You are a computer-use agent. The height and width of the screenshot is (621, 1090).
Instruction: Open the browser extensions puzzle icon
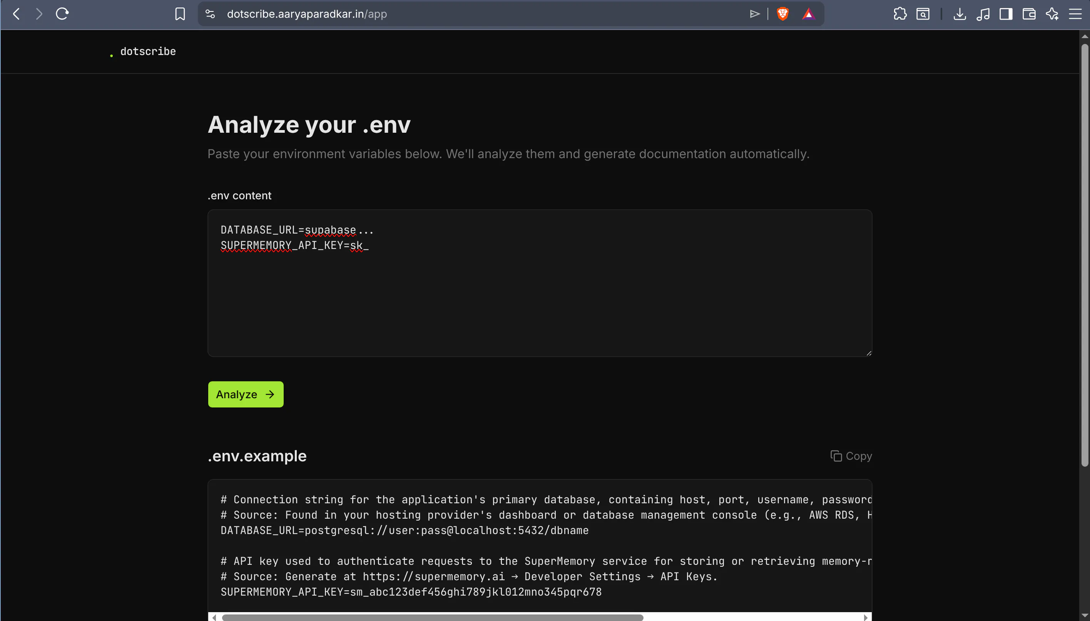click(900, 14)
